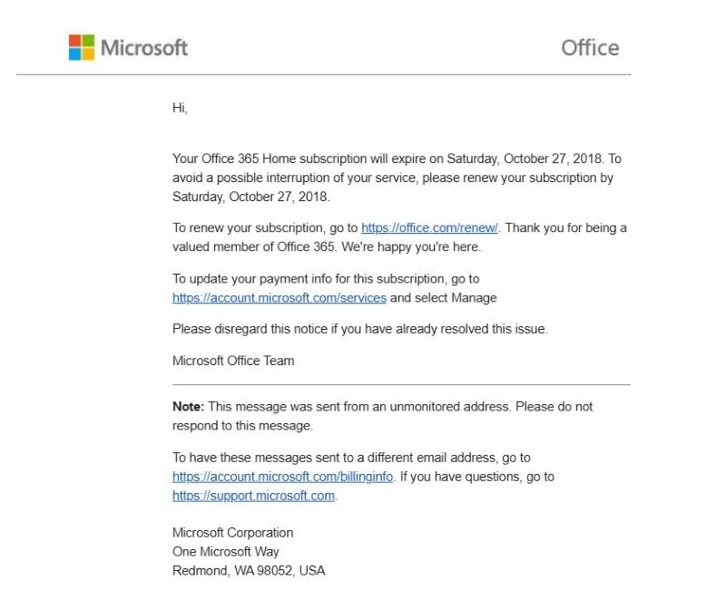Click the "One Microsoft Way" address line
The width and height of the screenshot is (726, 589).
coord(226,552)
